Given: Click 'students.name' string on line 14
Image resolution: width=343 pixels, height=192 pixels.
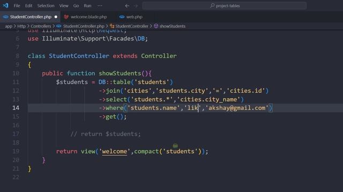Looking at the screenshot, I should click(x=154, y=108).
